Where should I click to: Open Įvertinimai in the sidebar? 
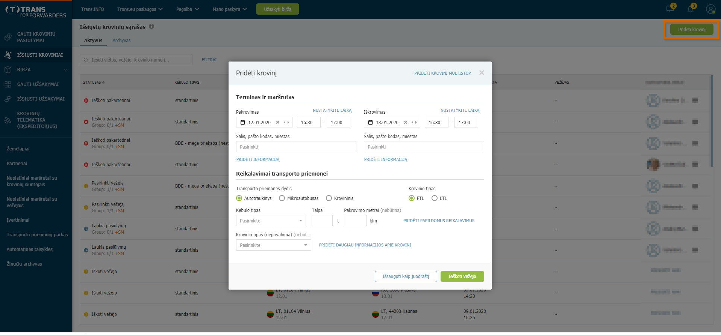(18, 220)
